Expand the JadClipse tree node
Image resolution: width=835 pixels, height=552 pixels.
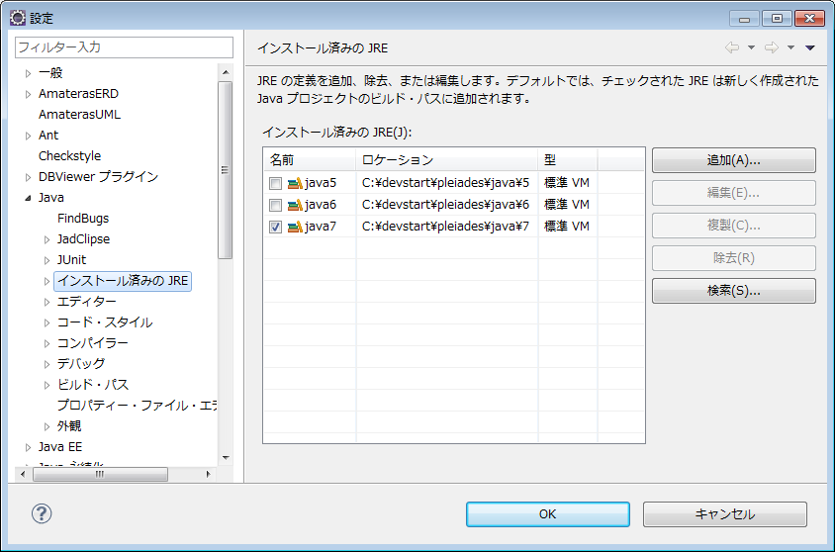[46, 240]
